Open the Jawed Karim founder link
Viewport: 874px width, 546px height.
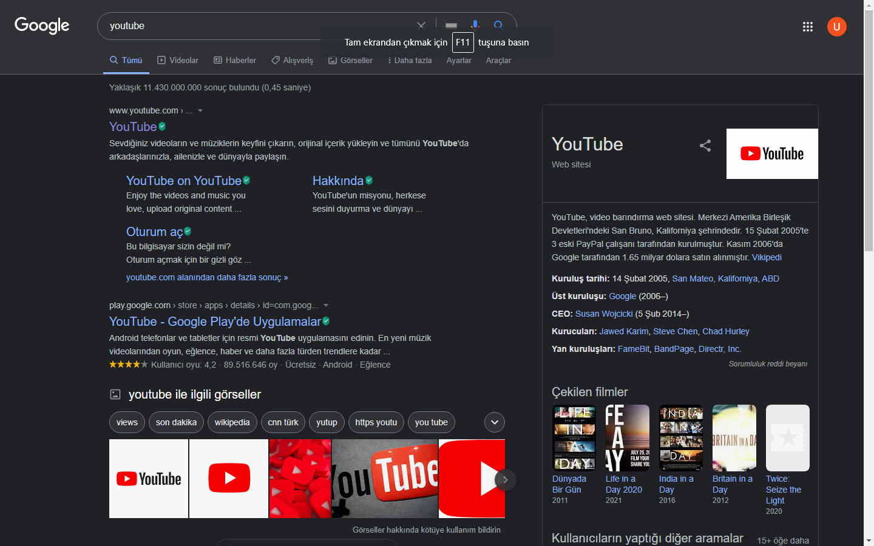tap(624, 331)
